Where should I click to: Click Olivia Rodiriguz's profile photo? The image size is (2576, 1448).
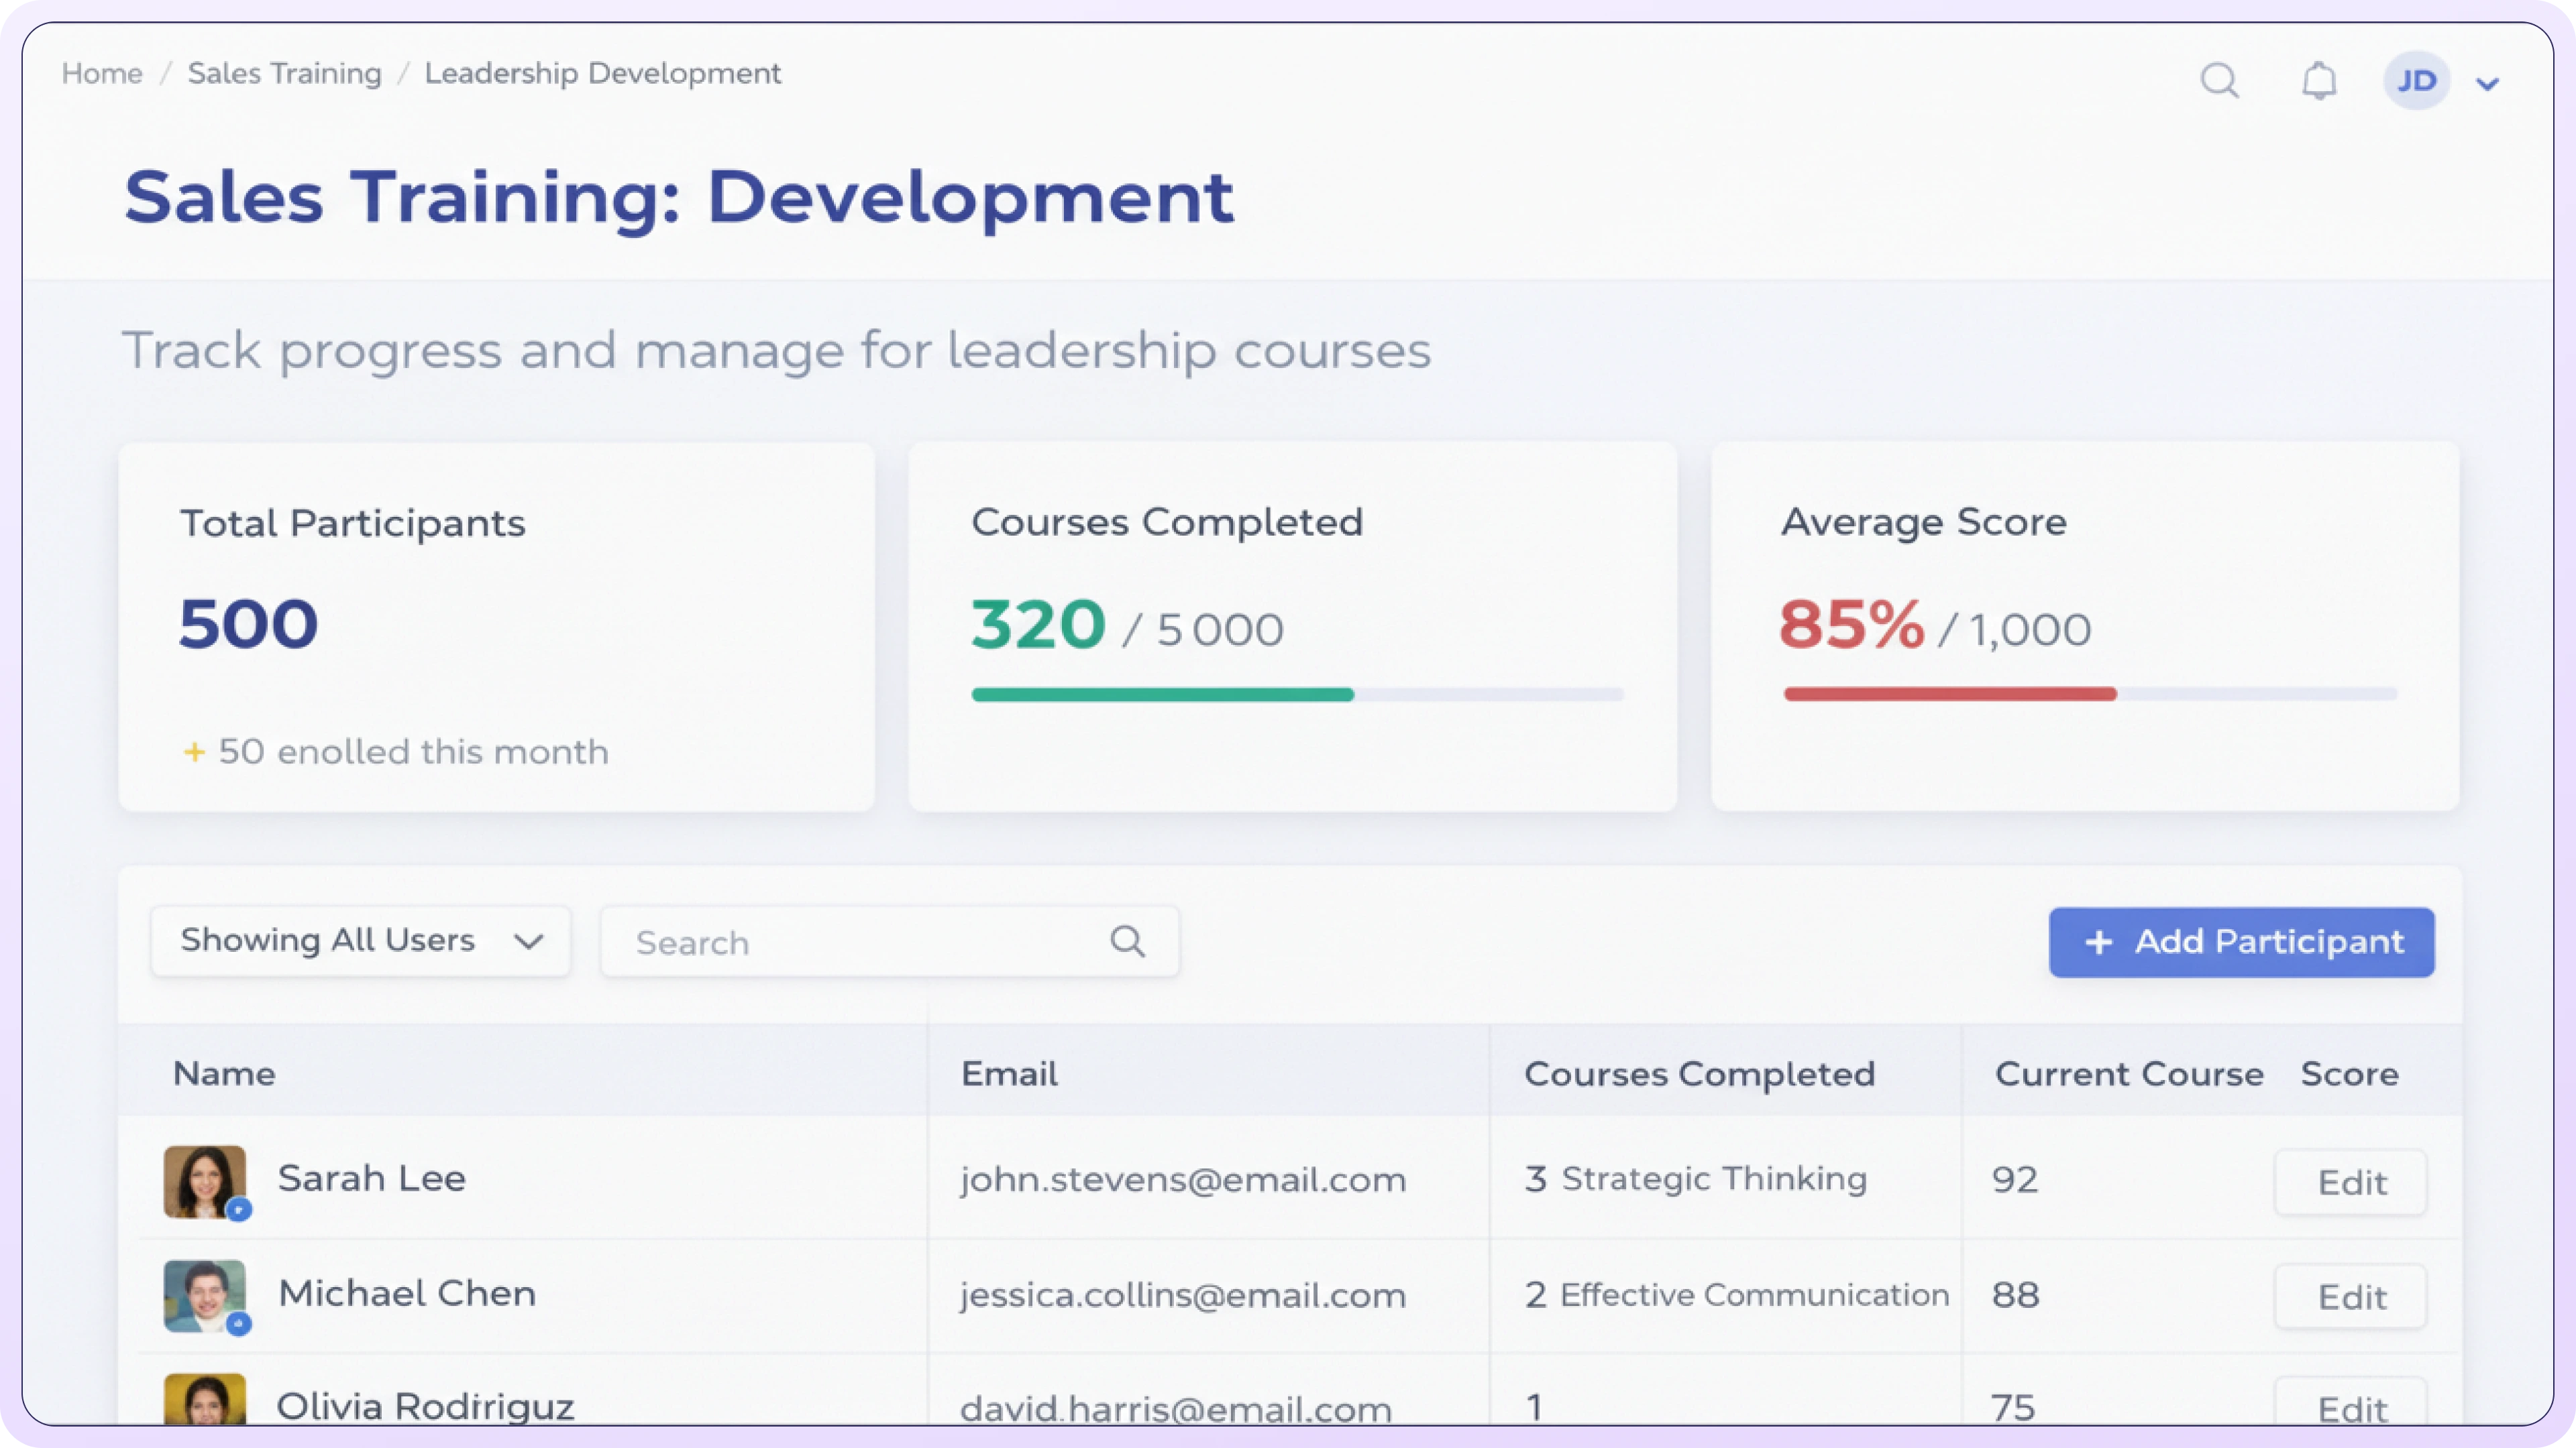point(204,1399)
